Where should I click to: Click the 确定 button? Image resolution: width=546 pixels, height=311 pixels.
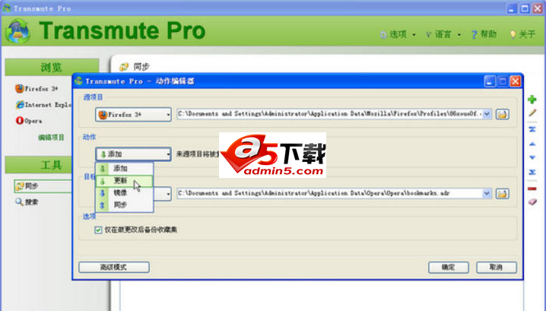click(448, 267)
